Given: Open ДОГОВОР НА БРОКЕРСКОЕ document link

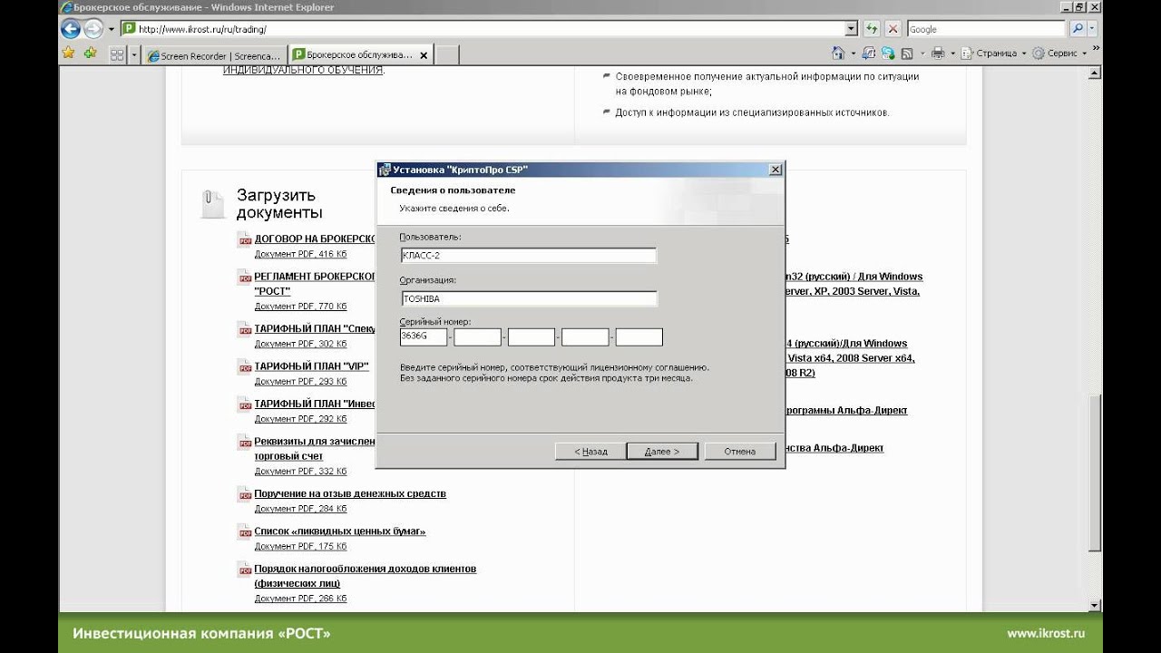Looking at the screenshot, I should [315, 239].
